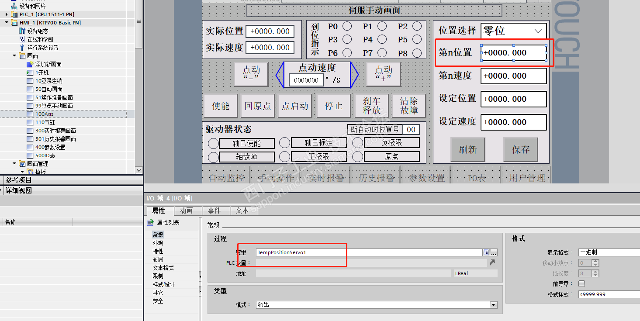The height and width of the screenshot is (321, 640).
Task: Click the 格式样式 field showing s9999.999
Action: [609, 294]
